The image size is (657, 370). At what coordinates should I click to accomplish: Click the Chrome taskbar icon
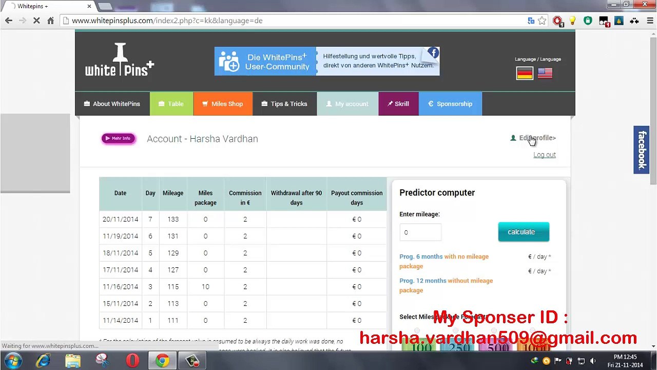tap(162, 361)
